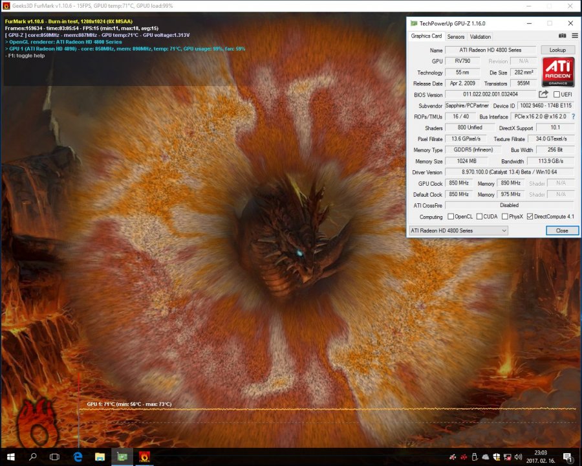Open File Explorer from the taskbar
This screenshot has width=582, height=466.
click(100, 457)
